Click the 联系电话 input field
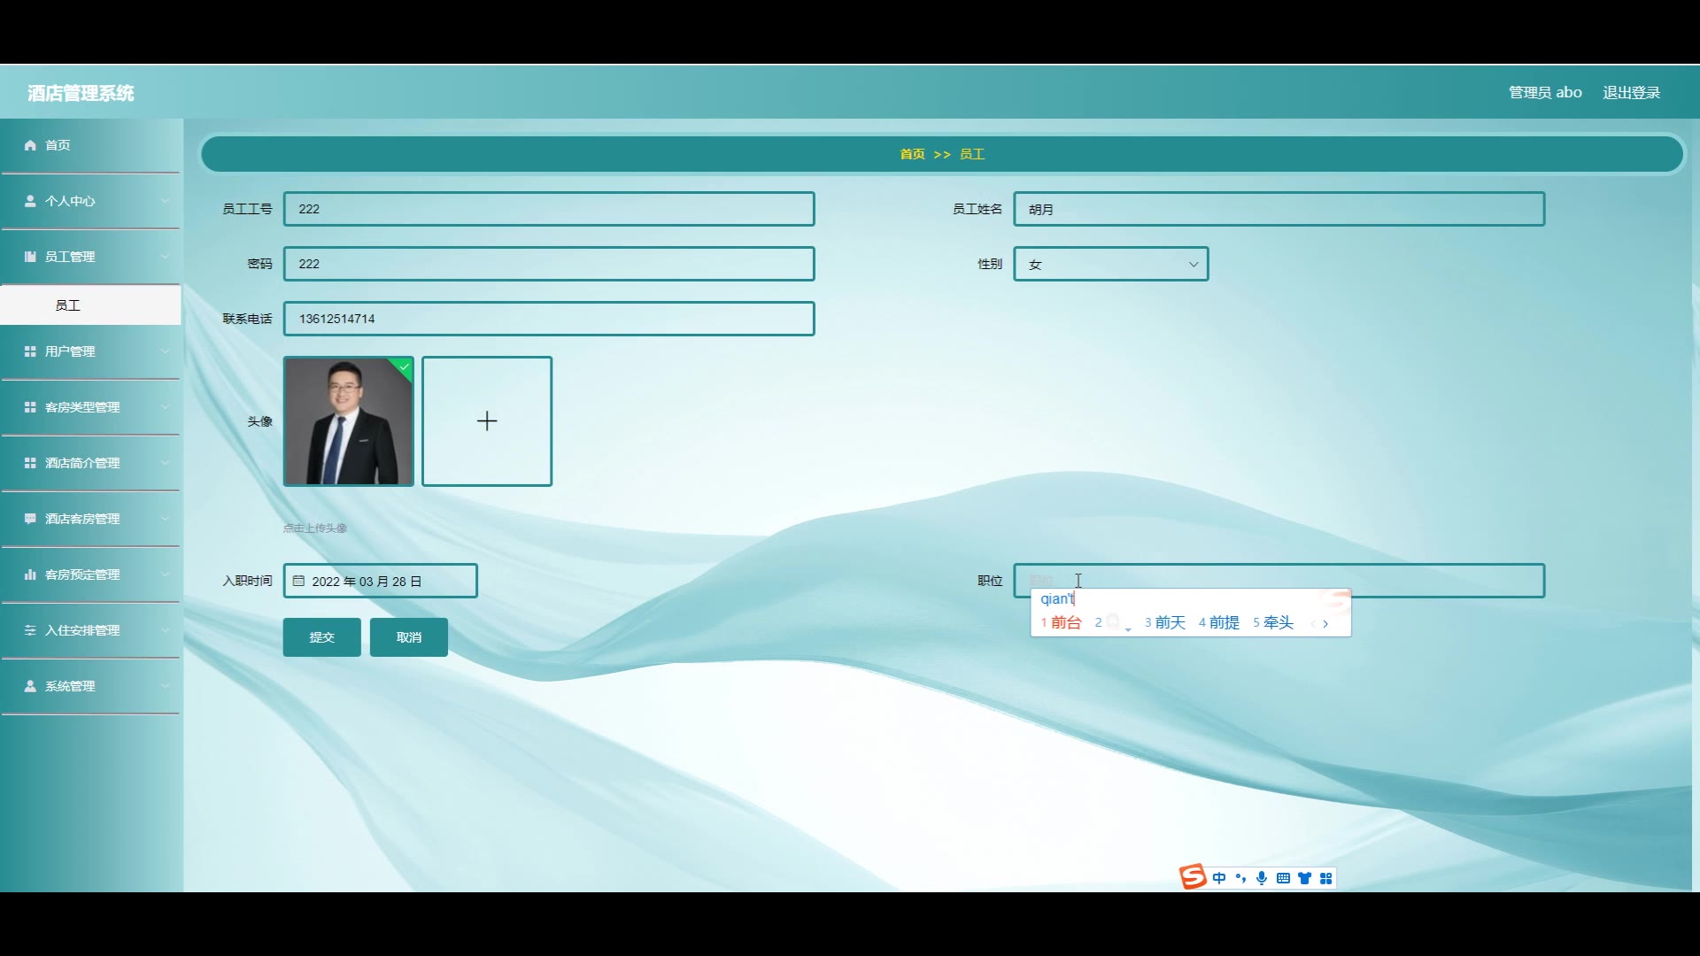 [549, 319]
